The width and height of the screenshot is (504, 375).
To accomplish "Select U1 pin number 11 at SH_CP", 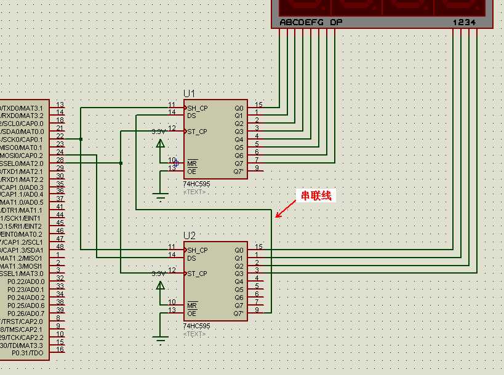I will pyautogui.click(x=172, y=105).
